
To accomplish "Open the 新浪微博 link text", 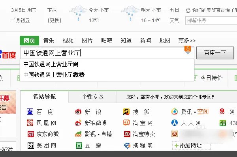I will [96, 123].
